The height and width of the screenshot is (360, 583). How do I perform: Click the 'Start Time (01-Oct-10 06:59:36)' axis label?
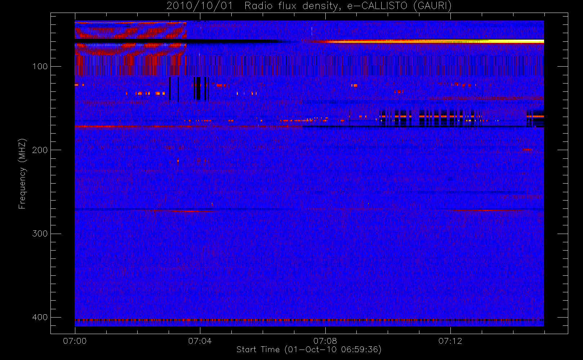point(309,350)
